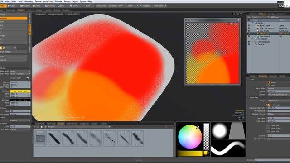
Task: Toggle visibility of Base Shader layer
Action: (249, 31)
